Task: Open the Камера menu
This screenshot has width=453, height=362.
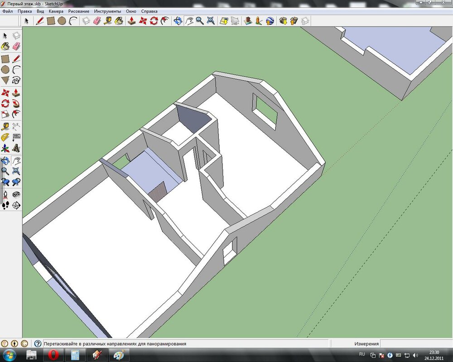Action: coord(56,11)
